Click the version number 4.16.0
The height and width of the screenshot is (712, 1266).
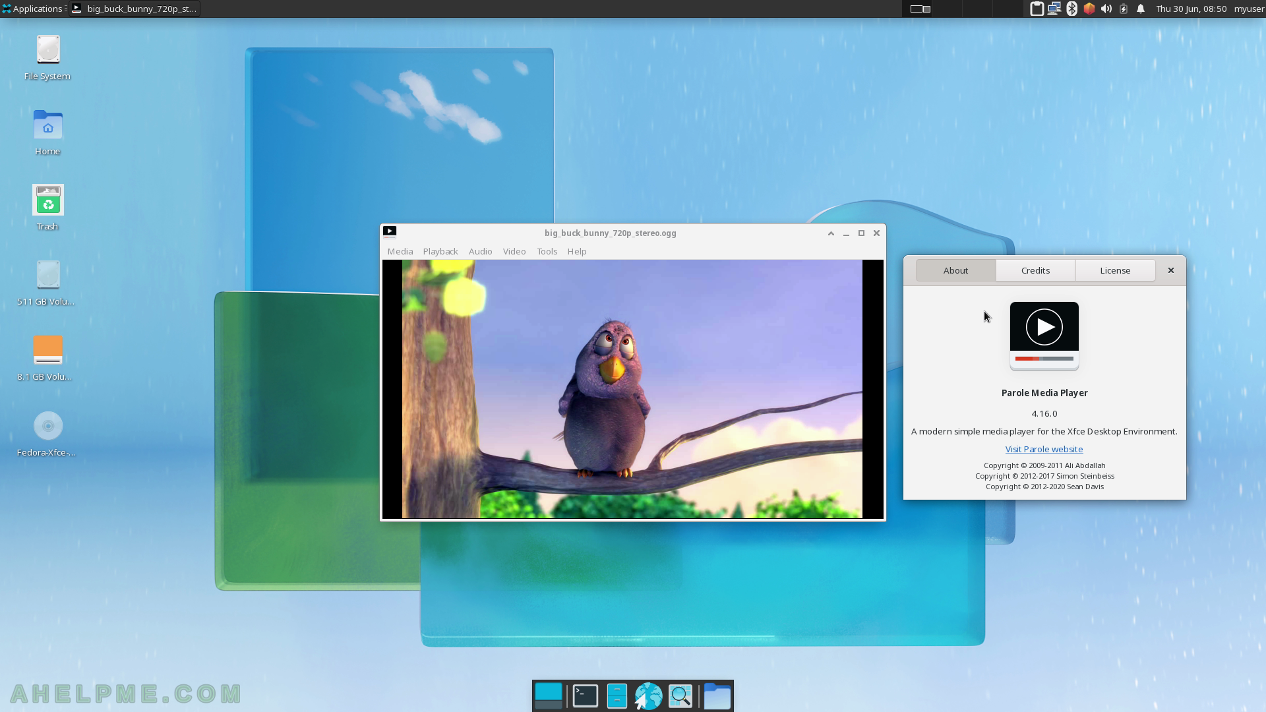1044,413
